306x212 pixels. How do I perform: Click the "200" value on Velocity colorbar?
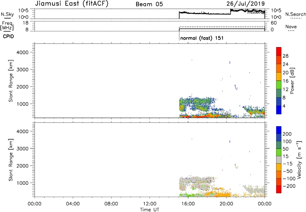pyautogui.click(x=287, y=134)
